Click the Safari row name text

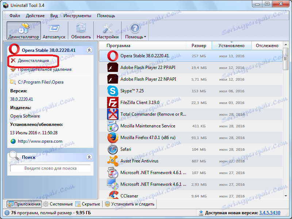(126, 149)
